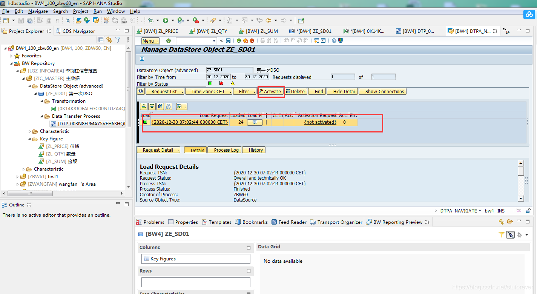Click the Rows drop area in Reporting Preview

point(196,282)
